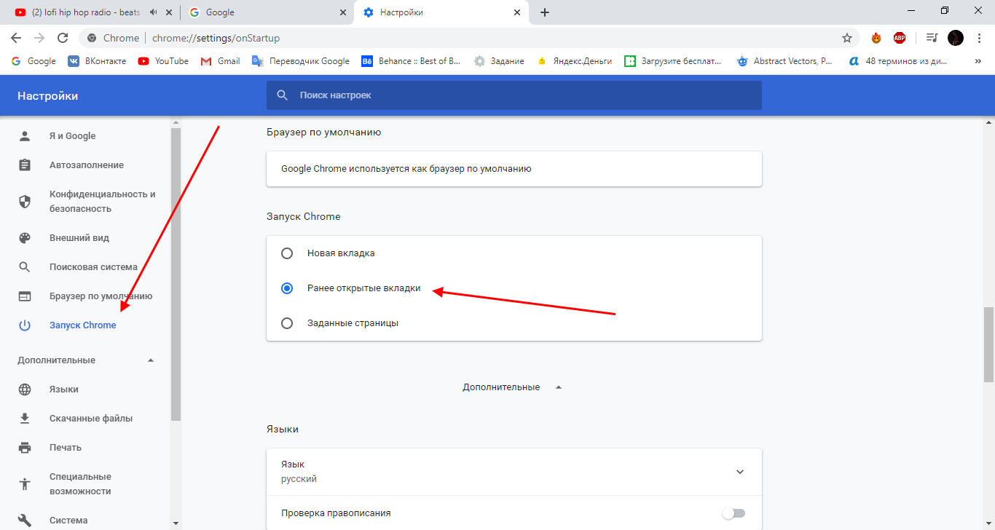Click the flame extension icon in toolbar
This screenshot has width=995, height=530.
point(876,38)
